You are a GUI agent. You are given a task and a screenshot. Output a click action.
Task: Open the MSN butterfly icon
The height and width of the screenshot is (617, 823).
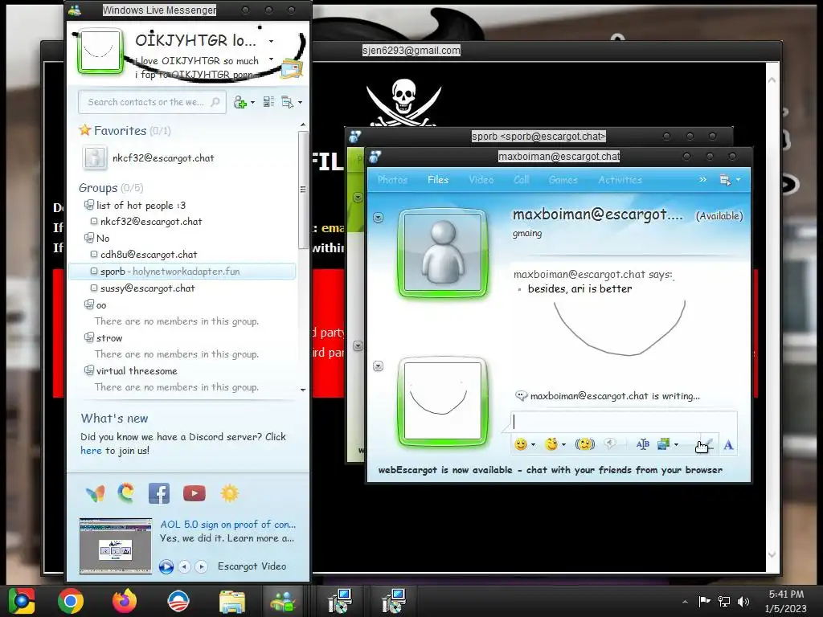[95, 493]
